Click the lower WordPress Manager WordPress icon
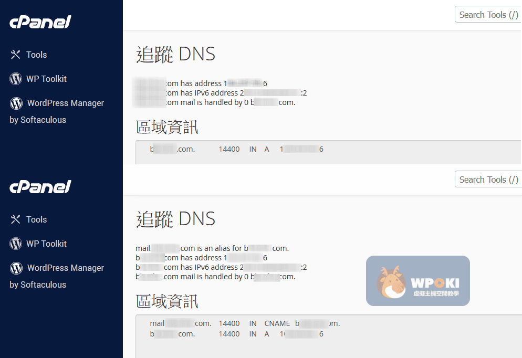Viewport: 522px width, 358px height. point(16,268)
